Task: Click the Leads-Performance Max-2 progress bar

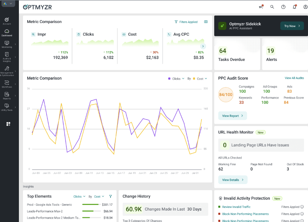Action: point(92,211)
